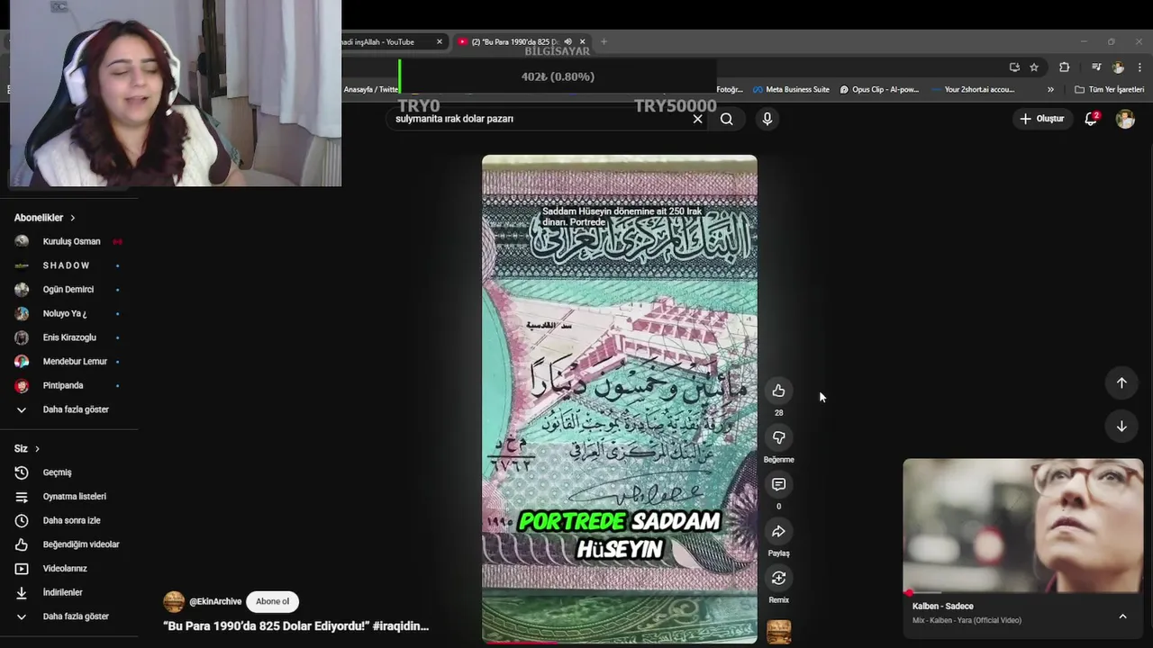
Task: Click the @EkinArchive channel avatar
Action: pyautogui.click(x=174, y=601)
